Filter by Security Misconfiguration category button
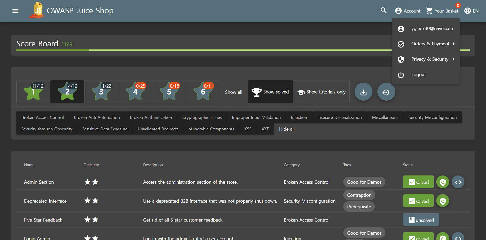The width and height of the screenshot is (486, 240). click(432, 117)
